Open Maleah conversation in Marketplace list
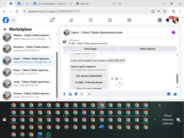 28,37
